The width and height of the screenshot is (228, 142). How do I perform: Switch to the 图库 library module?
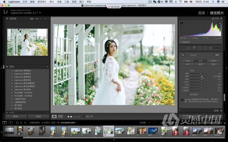(x=202, y=13)
